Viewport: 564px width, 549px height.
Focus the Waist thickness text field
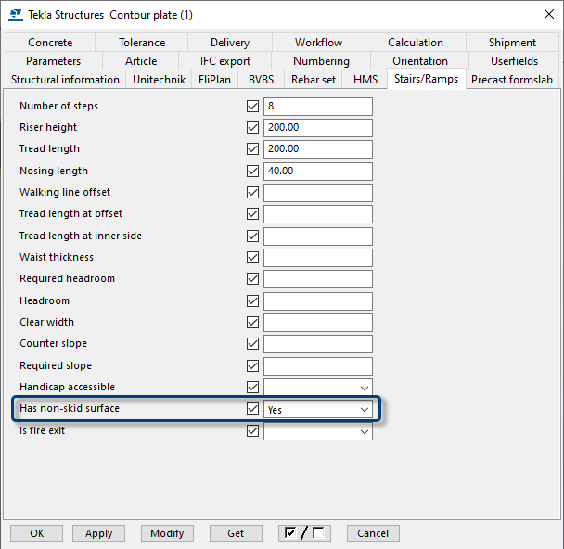click(x=317, y=258)
